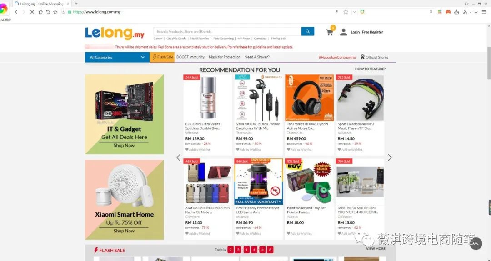Show next recommendations with right chevron
Screen dimensions: 491x261
[x=390, y=158]
